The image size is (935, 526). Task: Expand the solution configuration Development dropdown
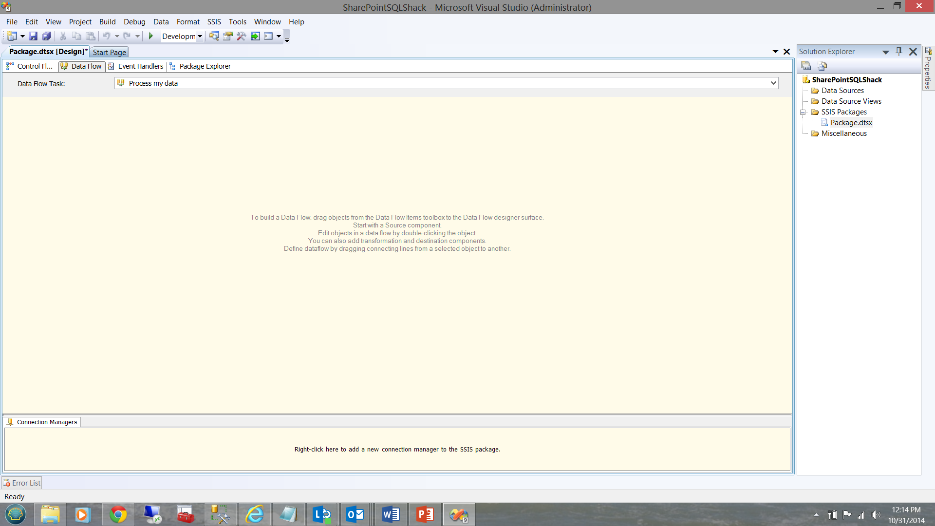(x=200, y=37)
